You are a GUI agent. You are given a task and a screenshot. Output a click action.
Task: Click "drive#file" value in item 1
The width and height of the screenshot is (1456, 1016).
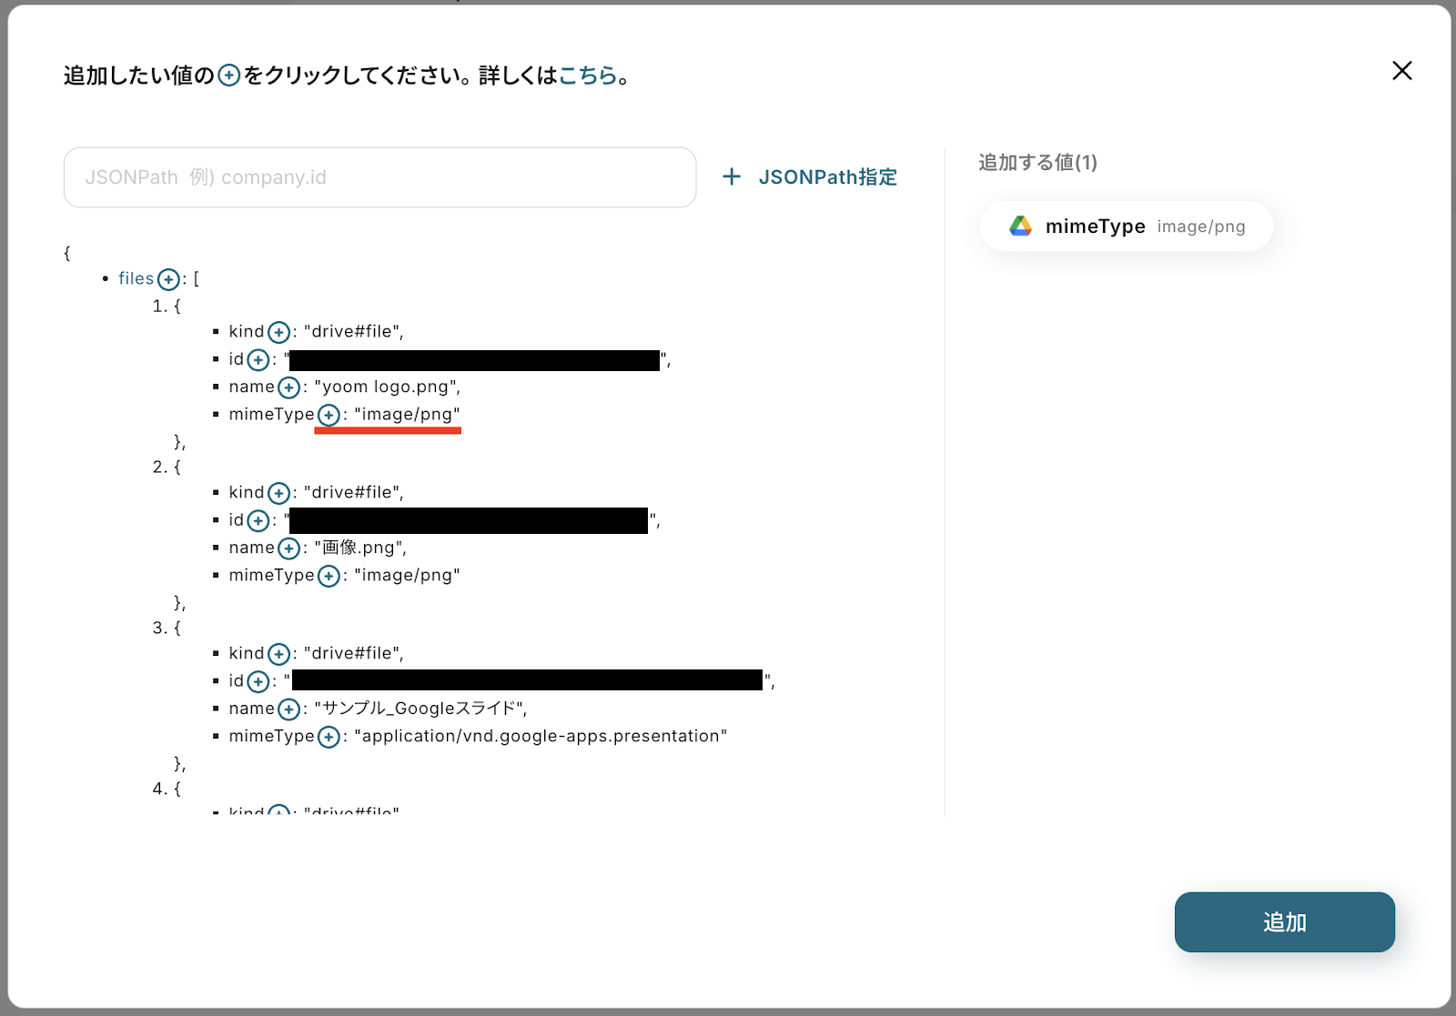click(x=352, y=332)
